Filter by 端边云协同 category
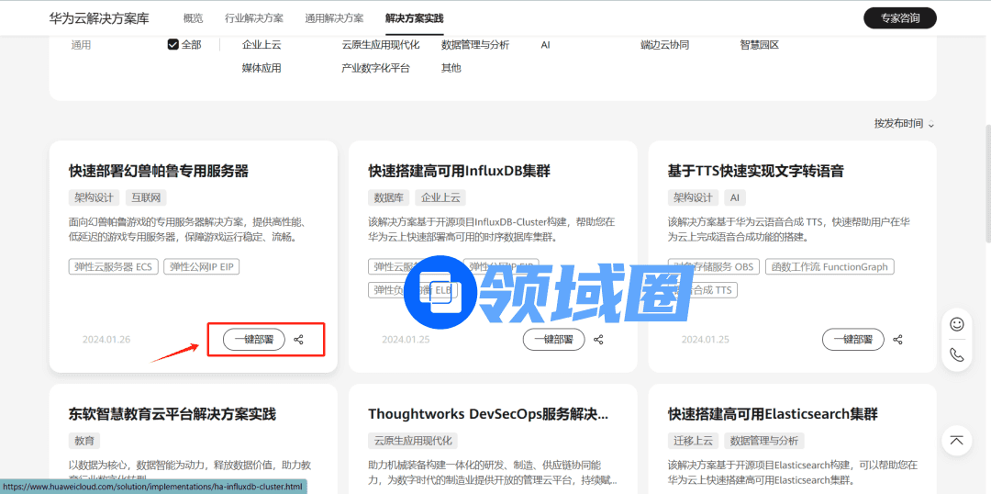Image resolution: width=991 pixels, height=494 pixels. tap(664, 44)
